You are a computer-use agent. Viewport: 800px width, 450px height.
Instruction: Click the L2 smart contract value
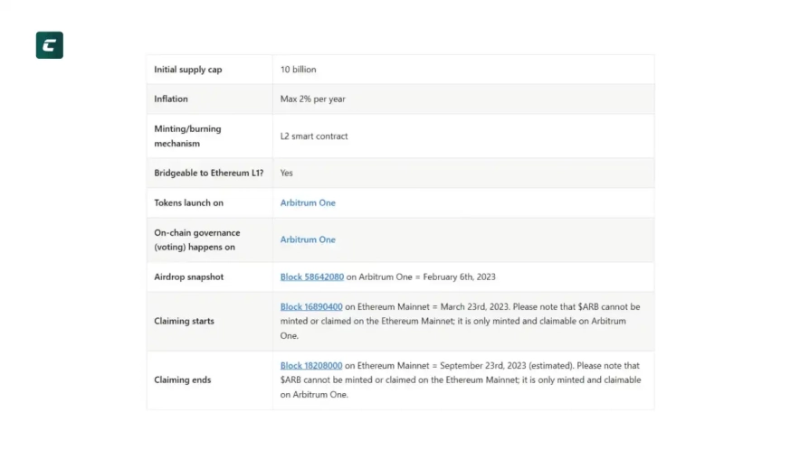pyautogui.click(x=314, y=136)
